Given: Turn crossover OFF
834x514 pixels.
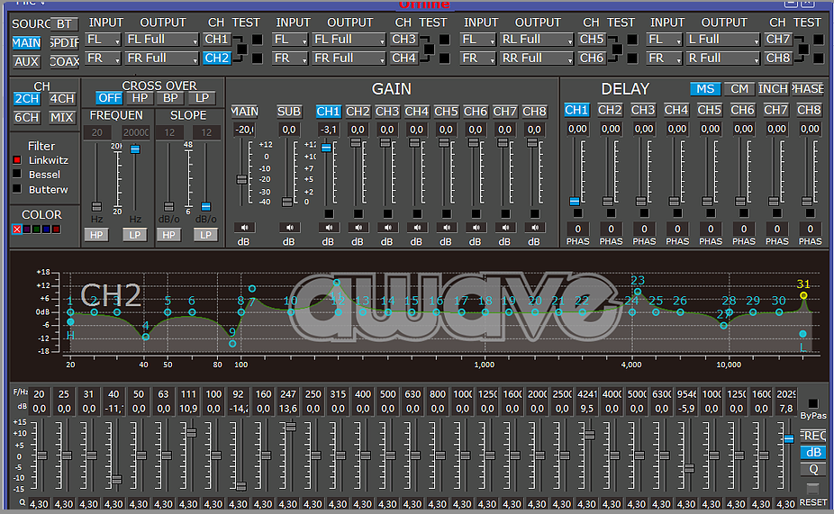Looking at the screenshot, I should coord(110,98).
